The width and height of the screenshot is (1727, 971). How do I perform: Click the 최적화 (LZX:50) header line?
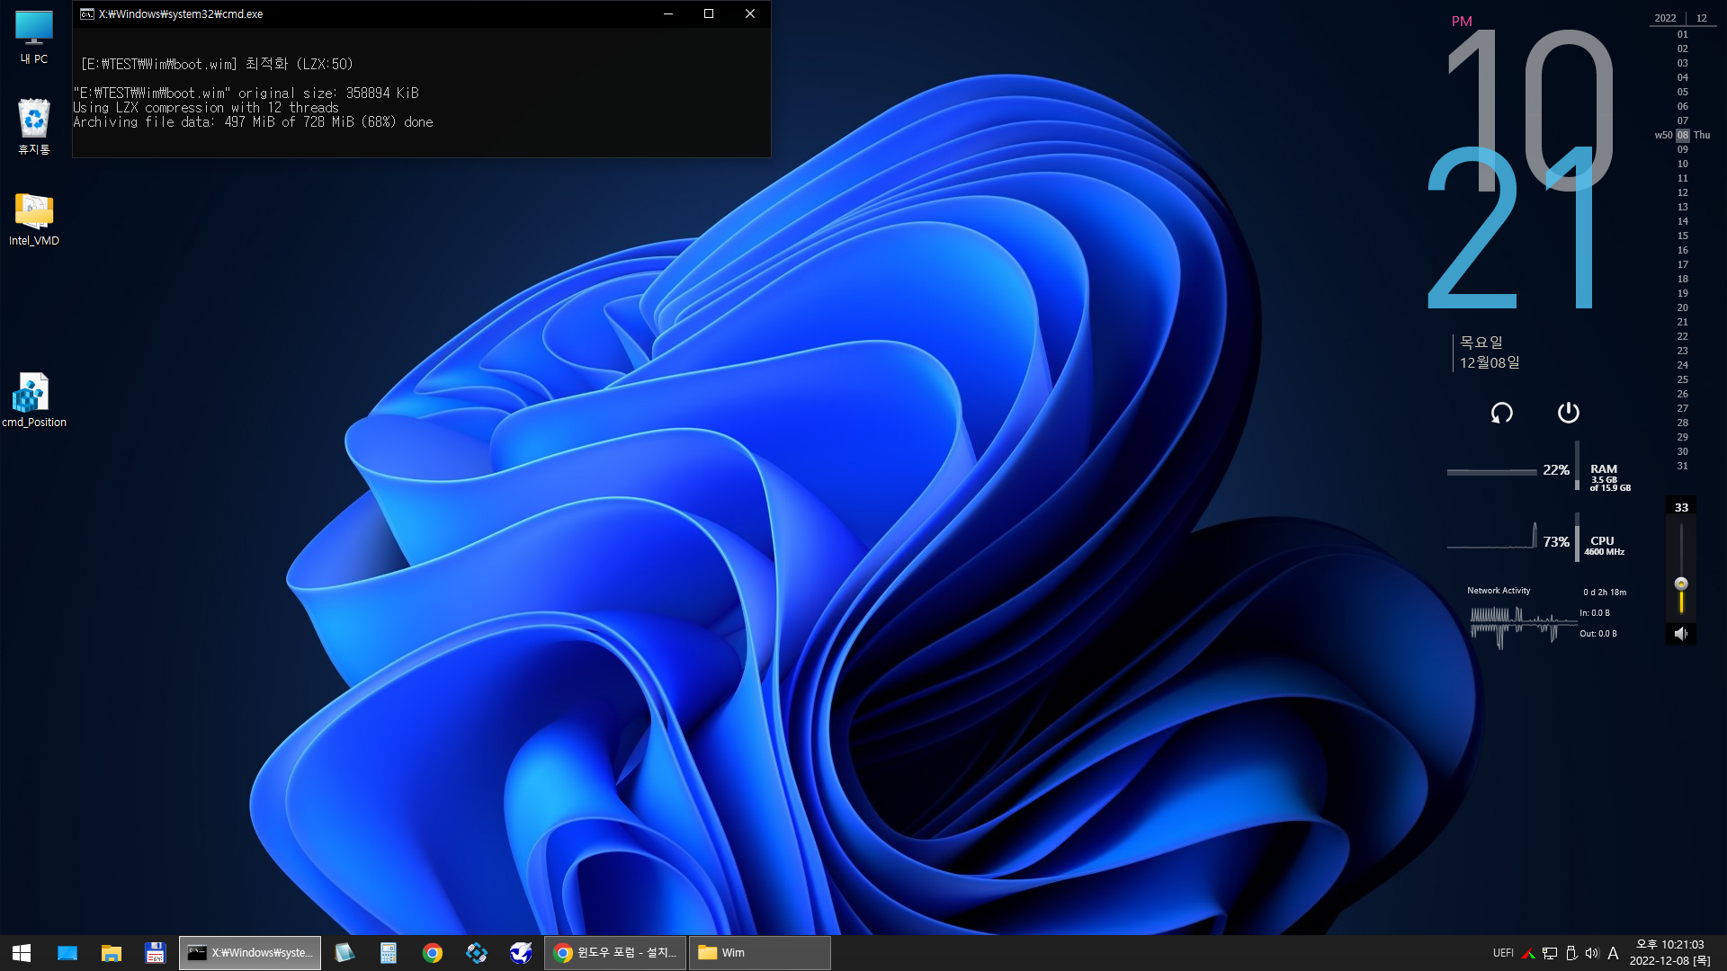[x=217, y=64]
